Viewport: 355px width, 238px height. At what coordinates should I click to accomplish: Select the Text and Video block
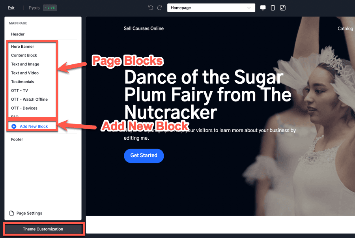point(25,73)
